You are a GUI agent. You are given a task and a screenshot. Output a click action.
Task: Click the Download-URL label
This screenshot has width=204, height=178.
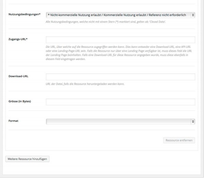tap(18, 76)
